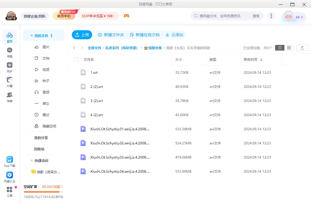311x206 pixels.
Task: Click 新建文件夹 new folder button
Action: pos(111,35)
